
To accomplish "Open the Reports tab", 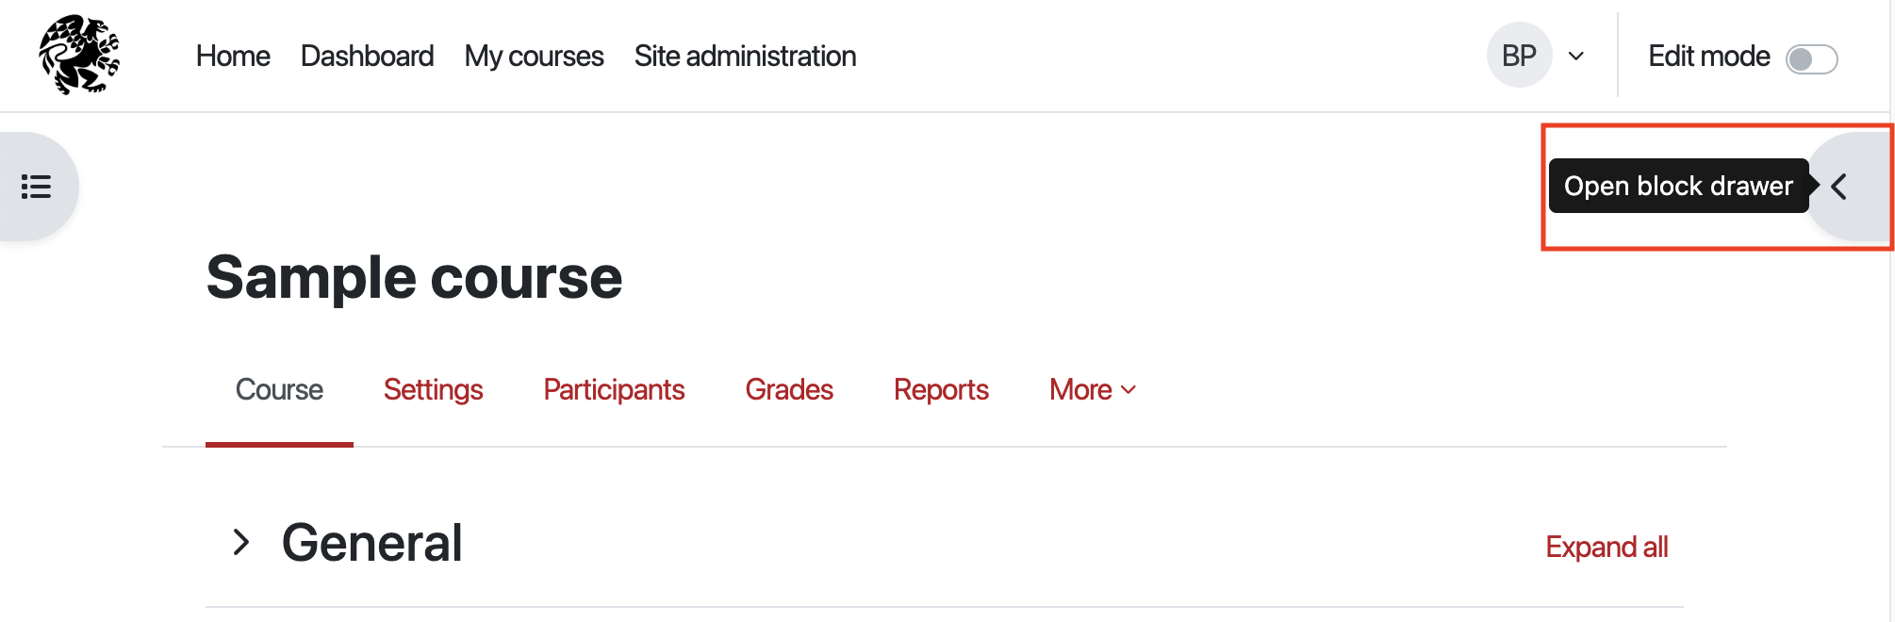I will click(x=941, y=390).
